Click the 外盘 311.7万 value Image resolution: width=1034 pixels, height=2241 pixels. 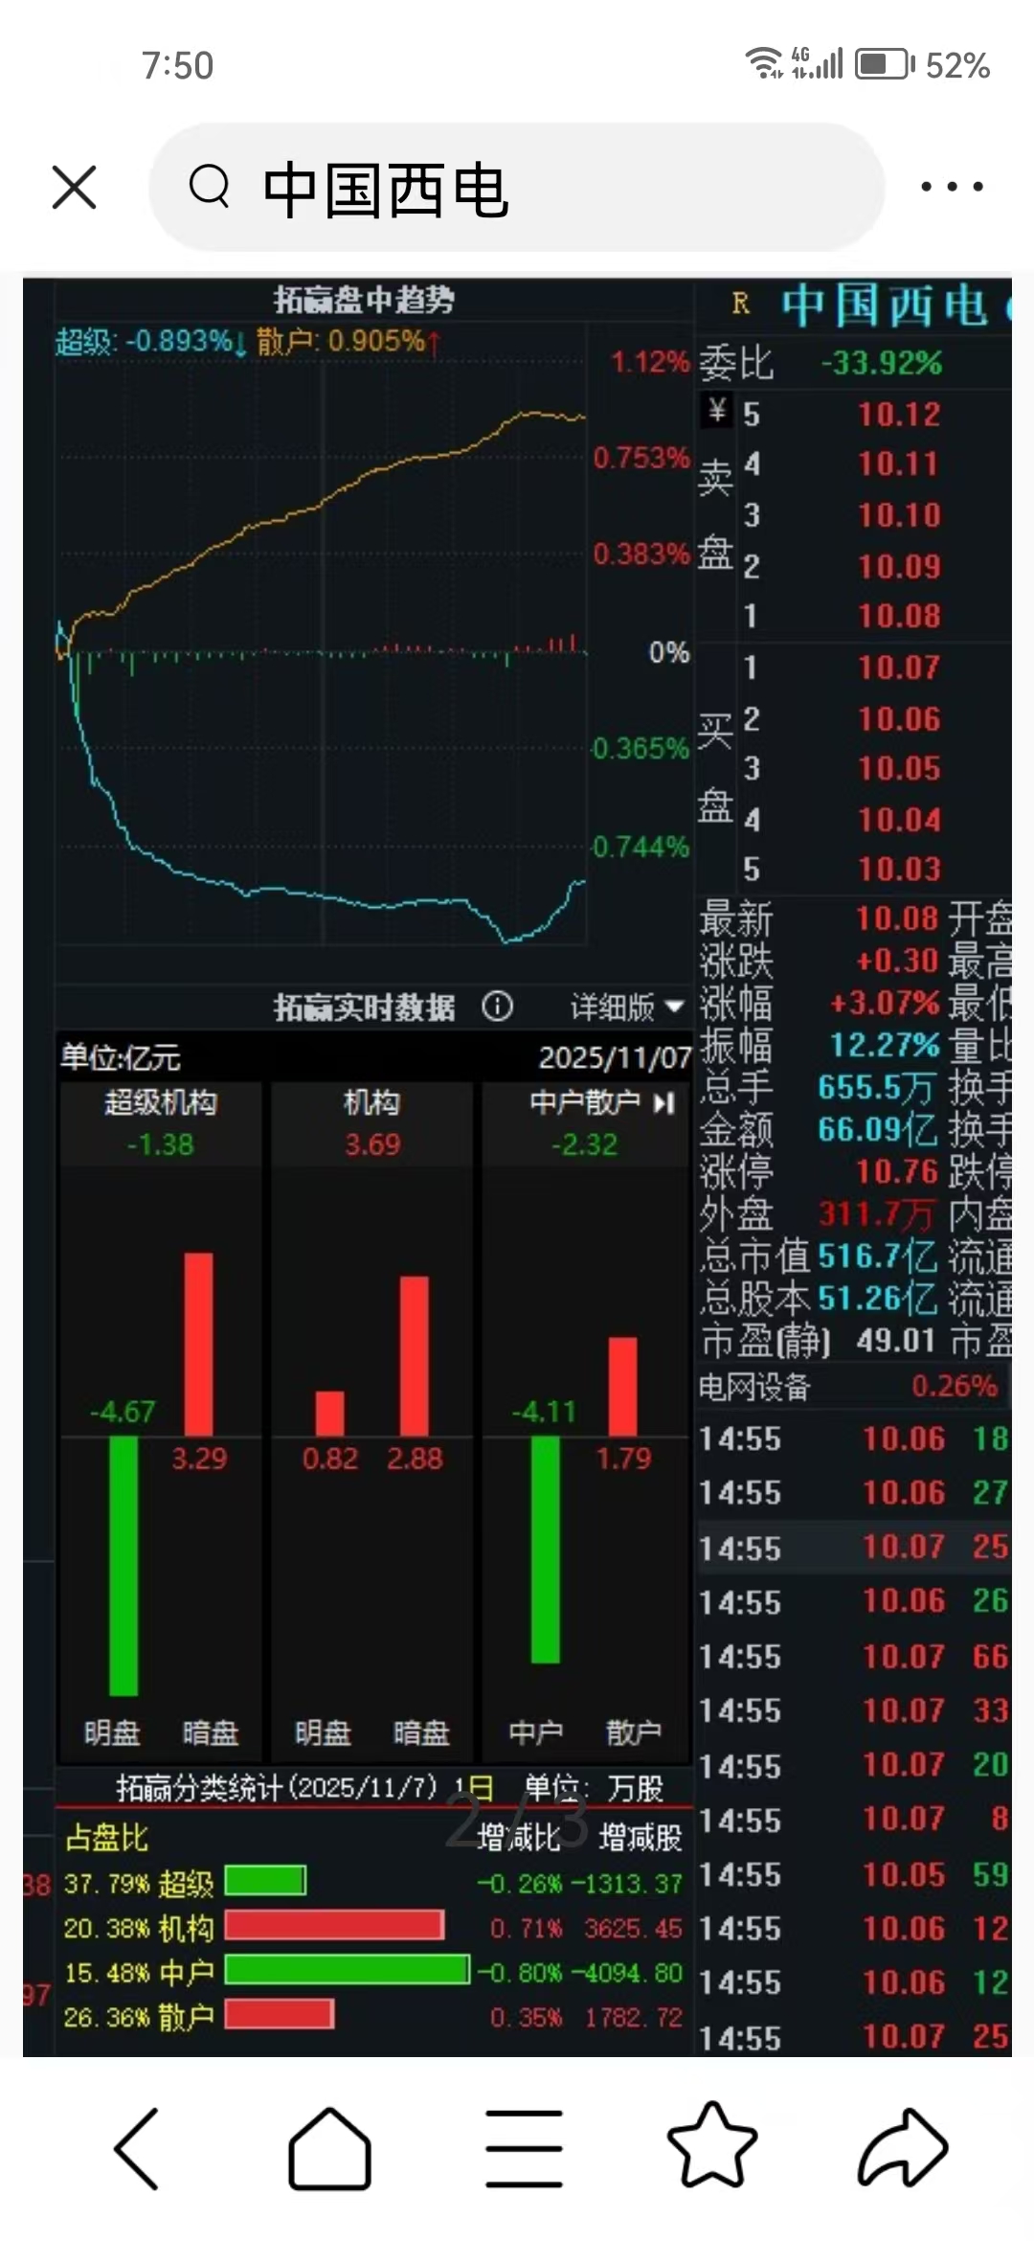[875, 1213]
